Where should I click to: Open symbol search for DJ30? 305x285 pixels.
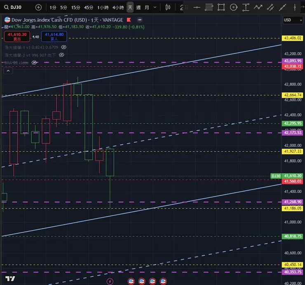tap(13, 7)
